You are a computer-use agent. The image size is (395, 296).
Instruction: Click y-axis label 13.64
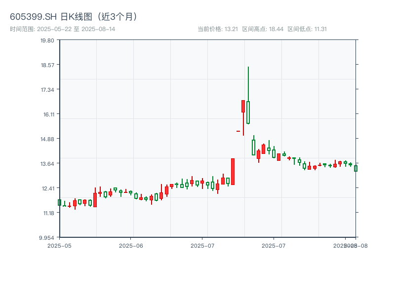point(47,164)
